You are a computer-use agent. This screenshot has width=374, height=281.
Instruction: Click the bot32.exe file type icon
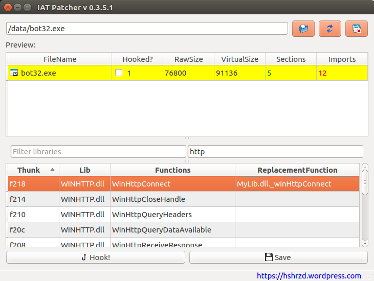[x=14, y=73]
